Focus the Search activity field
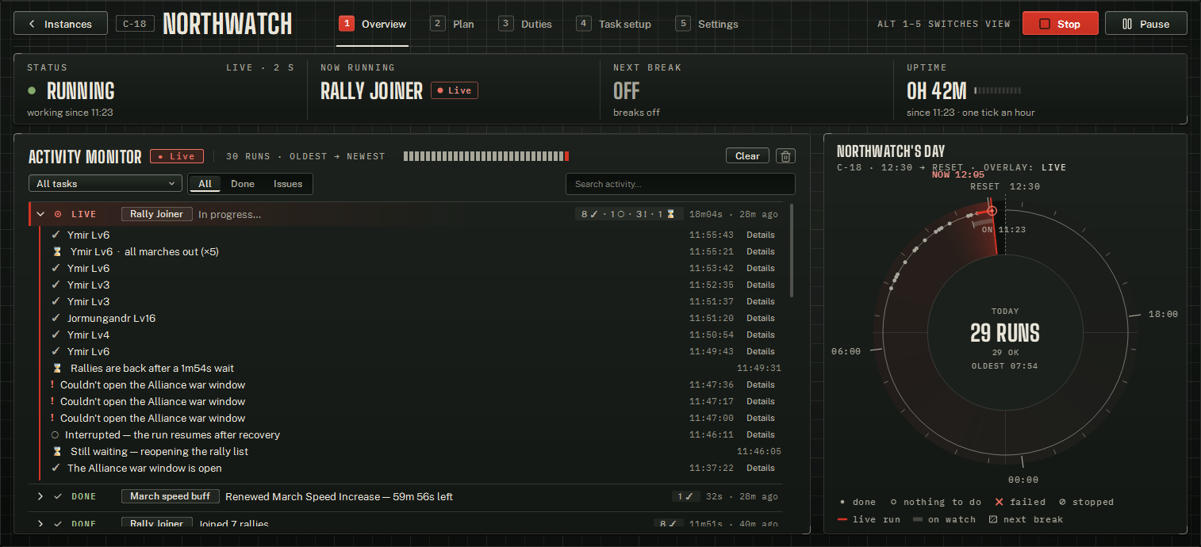1201x547 pixels. (680, 184)
